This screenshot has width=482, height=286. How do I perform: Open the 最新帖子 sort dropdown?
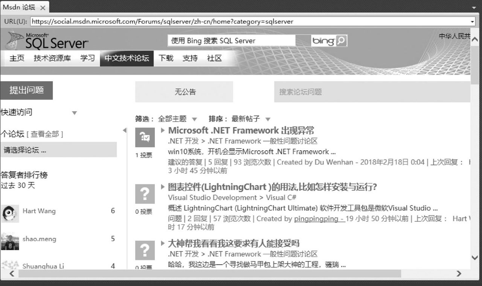268,119
